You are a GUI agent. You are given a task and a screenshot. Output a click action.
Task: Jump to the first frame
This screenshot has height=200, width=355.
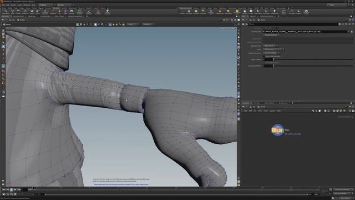pos(4,189)
